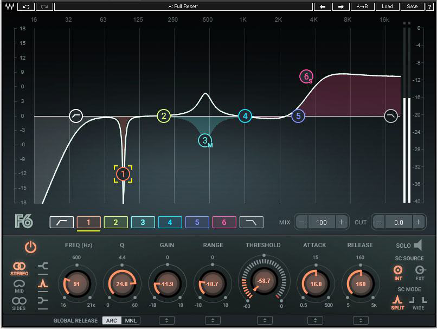Choose bell filter type icon
This screenshot has width=437, height=329.
pos(43,283)
